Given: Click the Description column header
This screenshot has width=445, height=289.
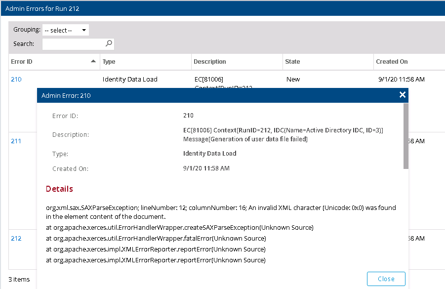Looking at the screenshot, I should (210, 62).
